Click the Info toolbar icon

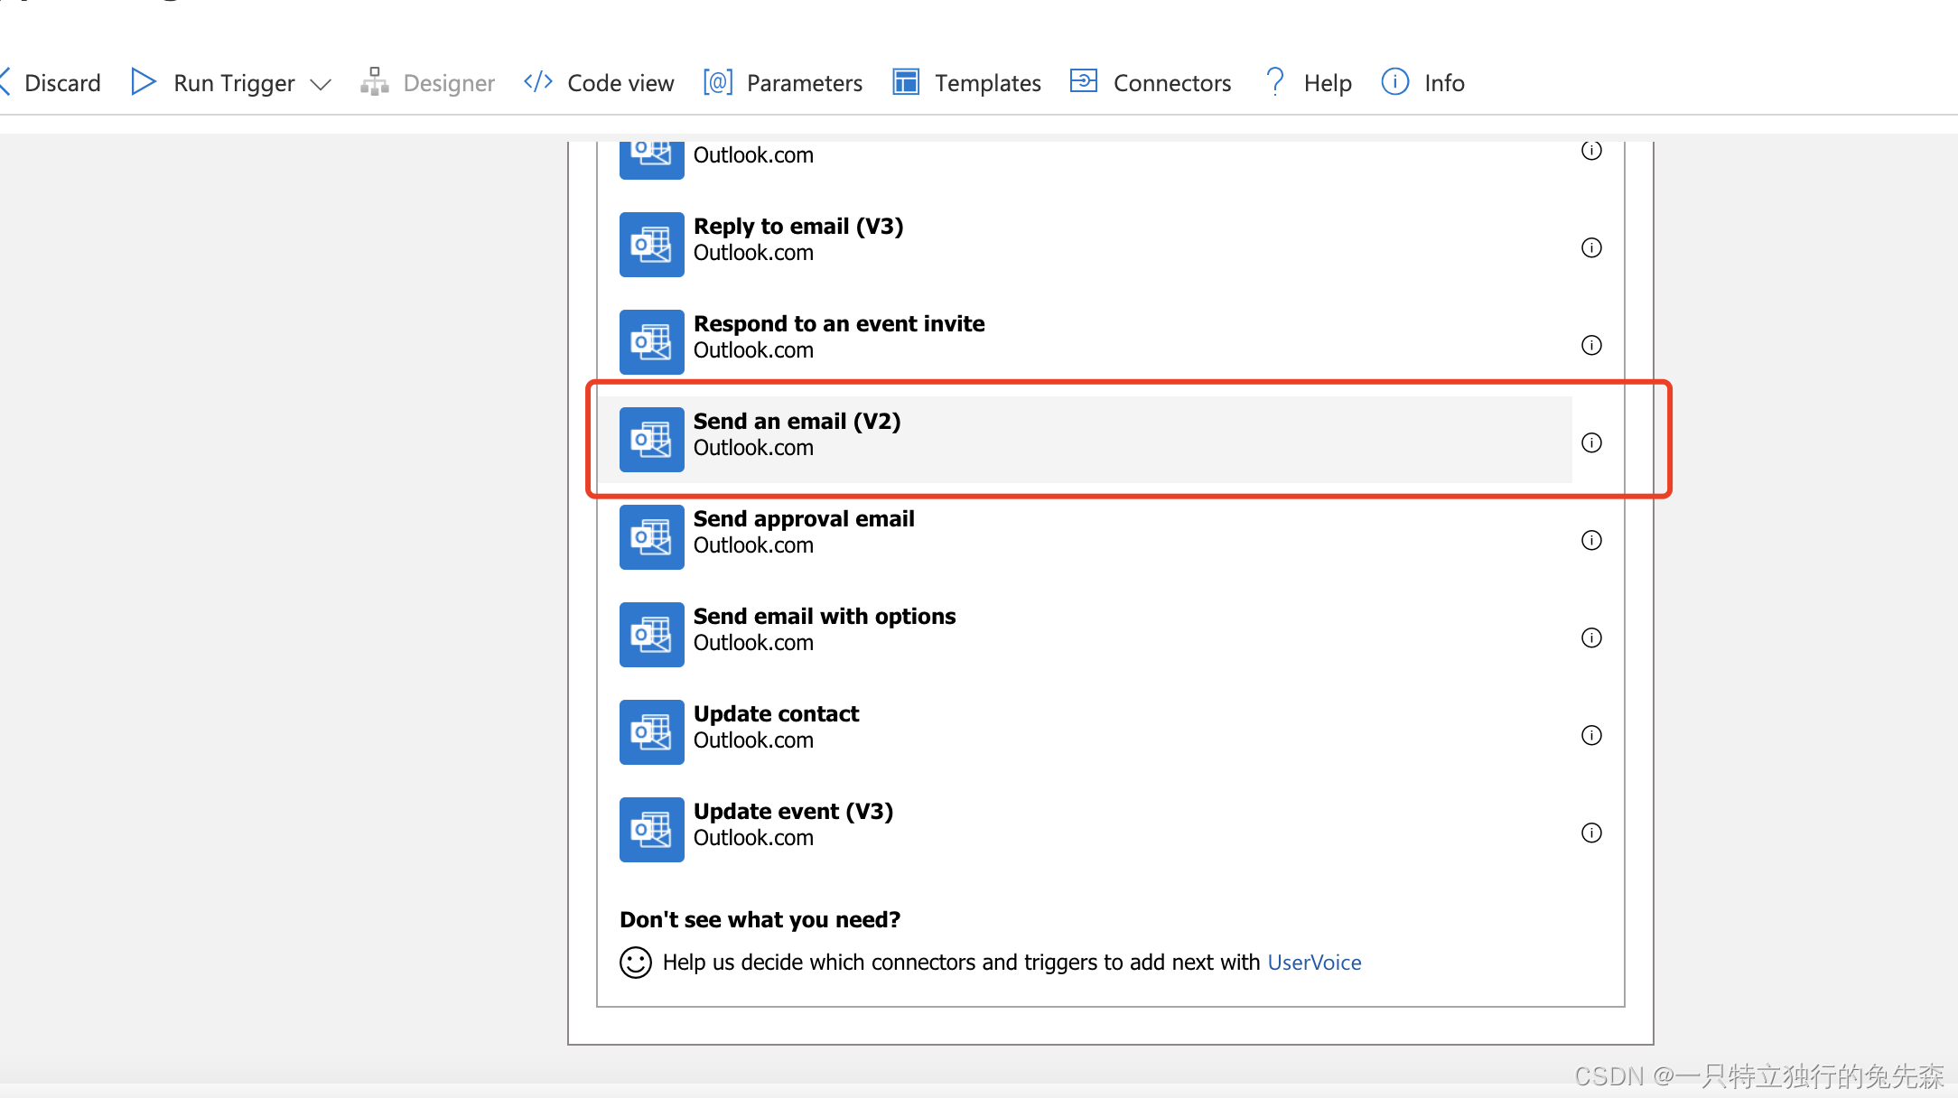point(1395,82)
